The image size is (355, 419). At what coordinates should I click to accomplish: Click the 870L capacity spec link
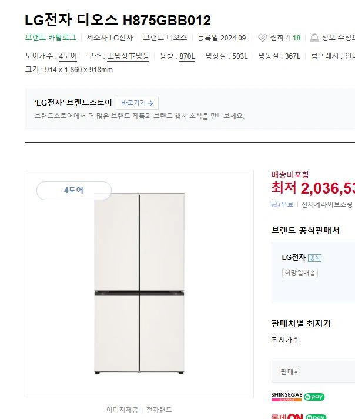tap(187, 56)
